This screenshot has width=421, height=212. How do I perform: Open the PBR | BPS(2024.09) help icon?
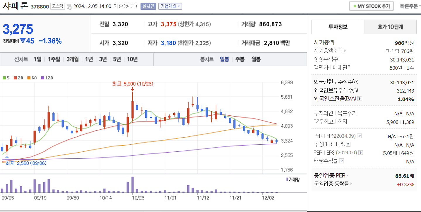pyautogui.click(x=360, y=153)
